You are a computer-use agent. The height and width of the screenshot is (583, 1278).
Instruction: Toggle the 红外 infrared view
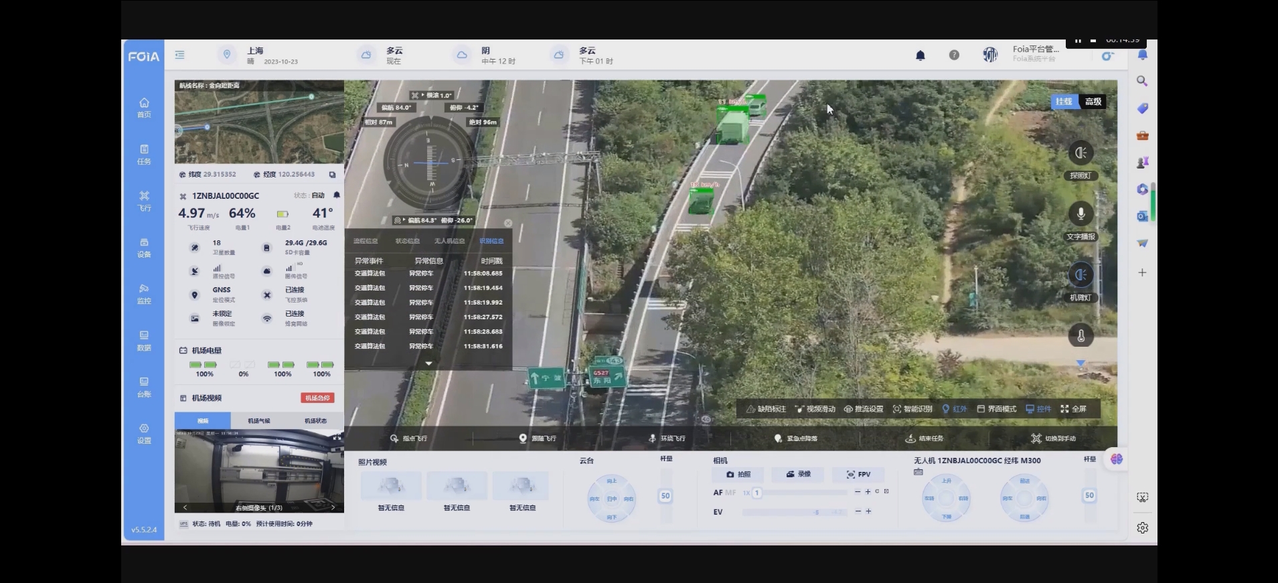coord(954,409)
